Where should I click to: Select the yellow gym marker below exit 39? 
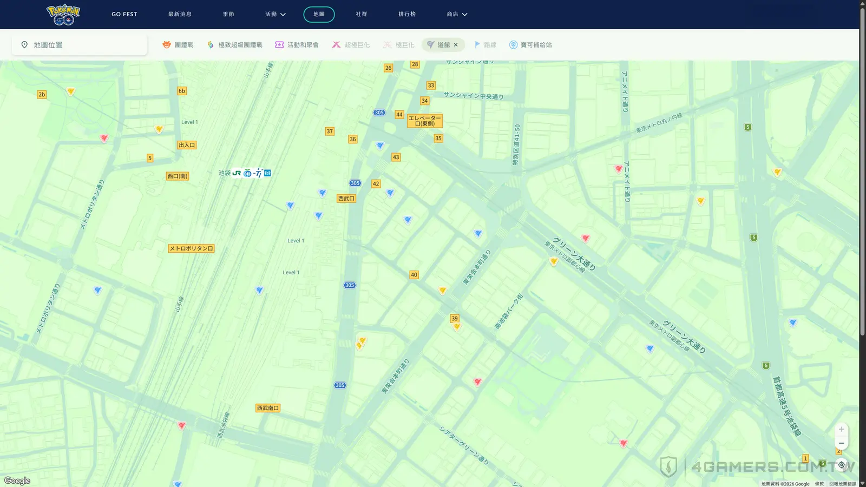(x=457, y=327)
